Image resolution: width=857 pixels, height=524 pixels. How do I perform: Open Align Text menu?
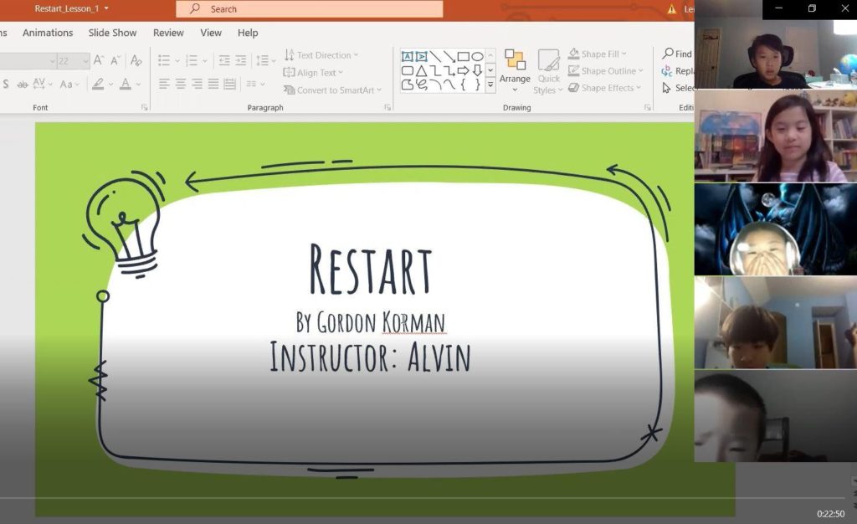point(313,73)
